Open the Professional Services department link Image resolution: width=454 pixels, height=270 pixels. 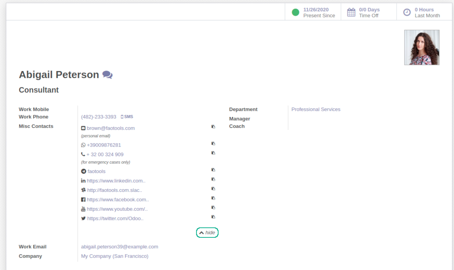(316, 109)
